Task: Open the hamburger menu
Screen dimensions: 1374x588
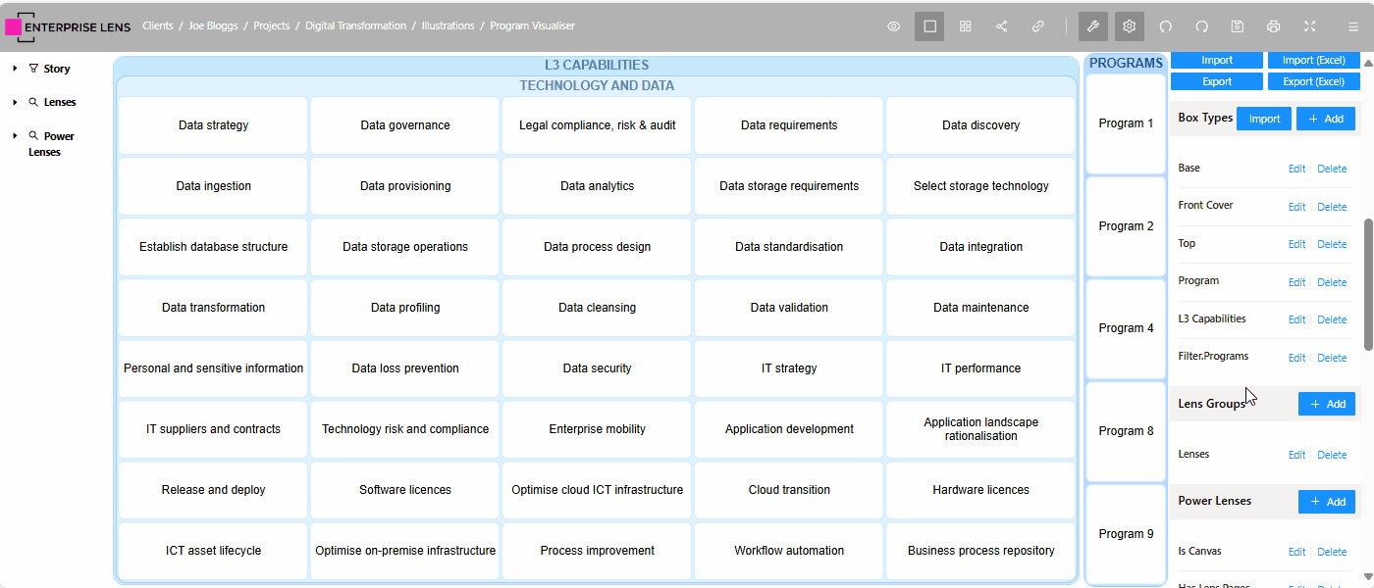Action: 1353,26
